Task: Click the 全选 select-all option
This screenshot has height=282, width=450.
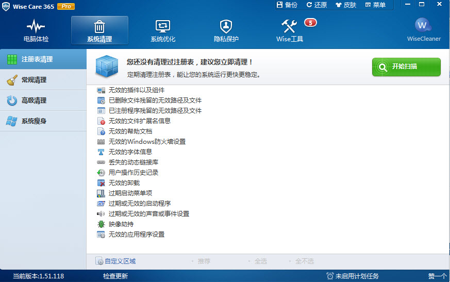Action: tap(261, 261)
